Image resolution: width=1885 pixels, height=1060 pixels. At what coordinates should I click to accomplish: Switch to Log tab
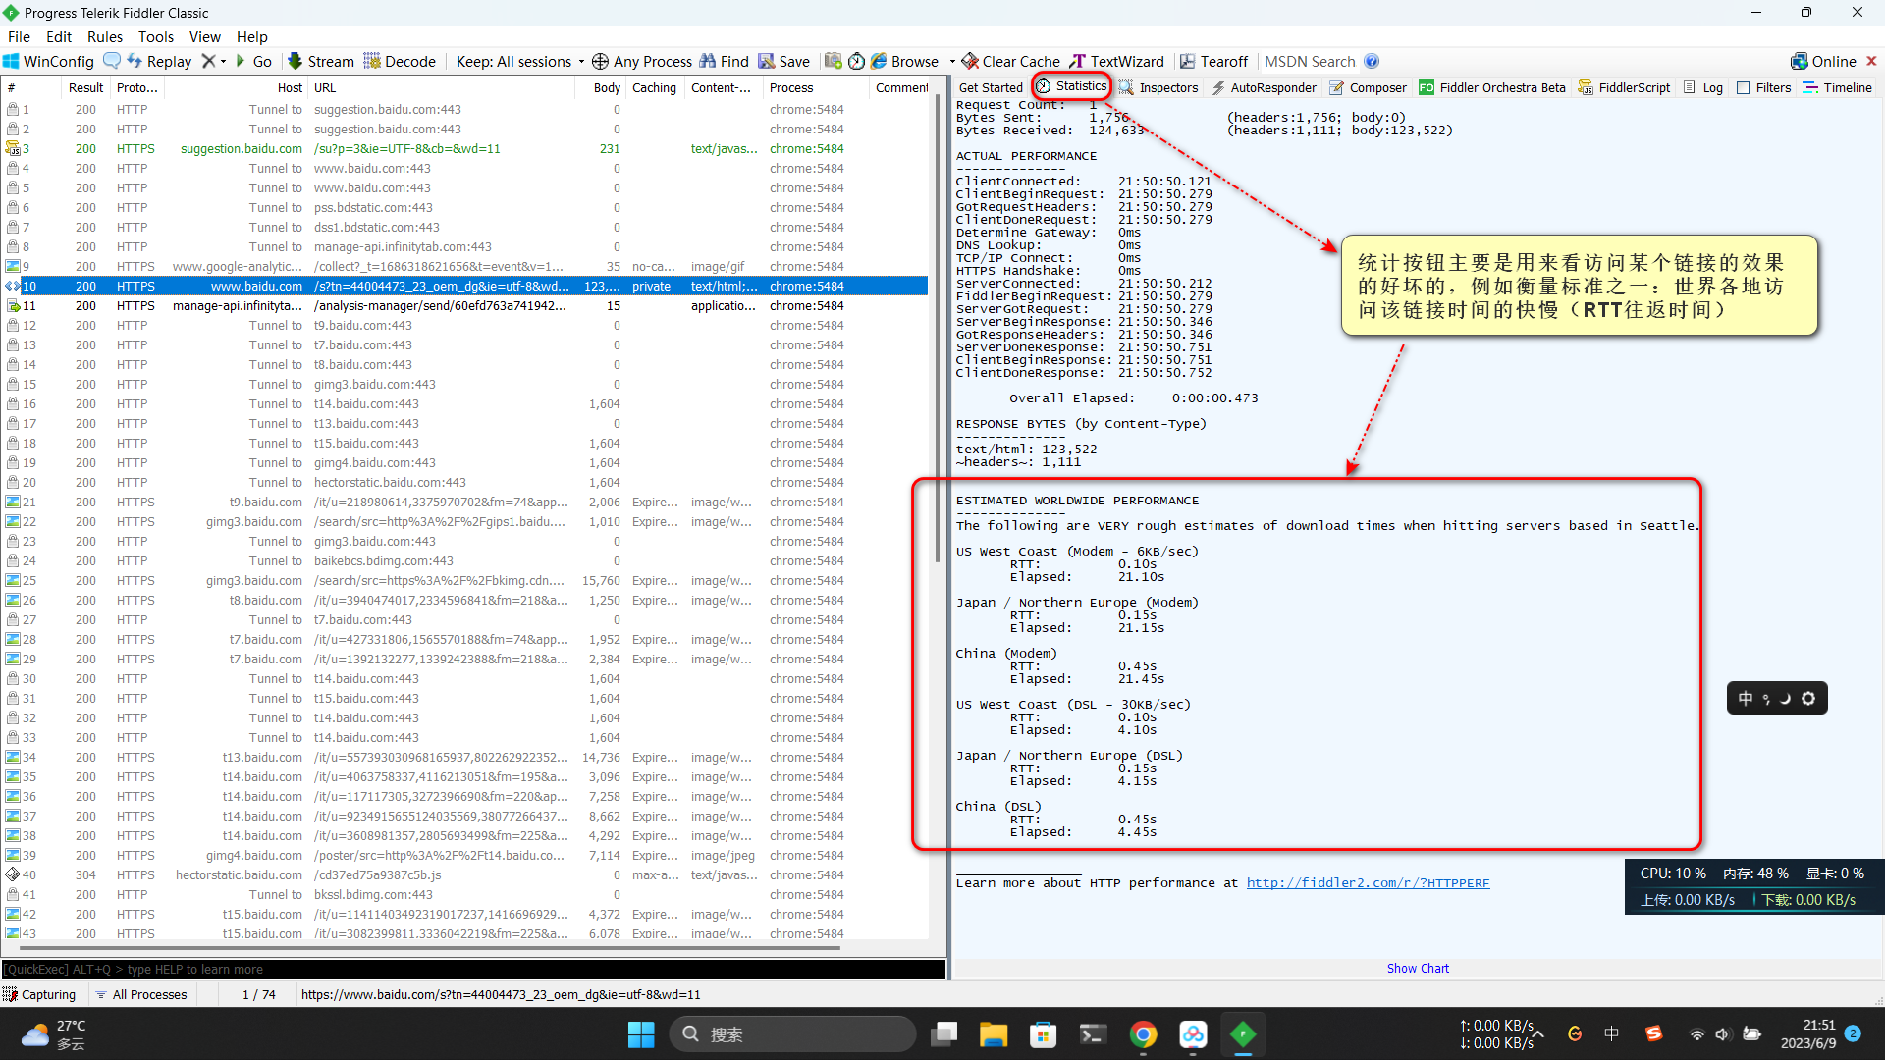(1703, 87)
